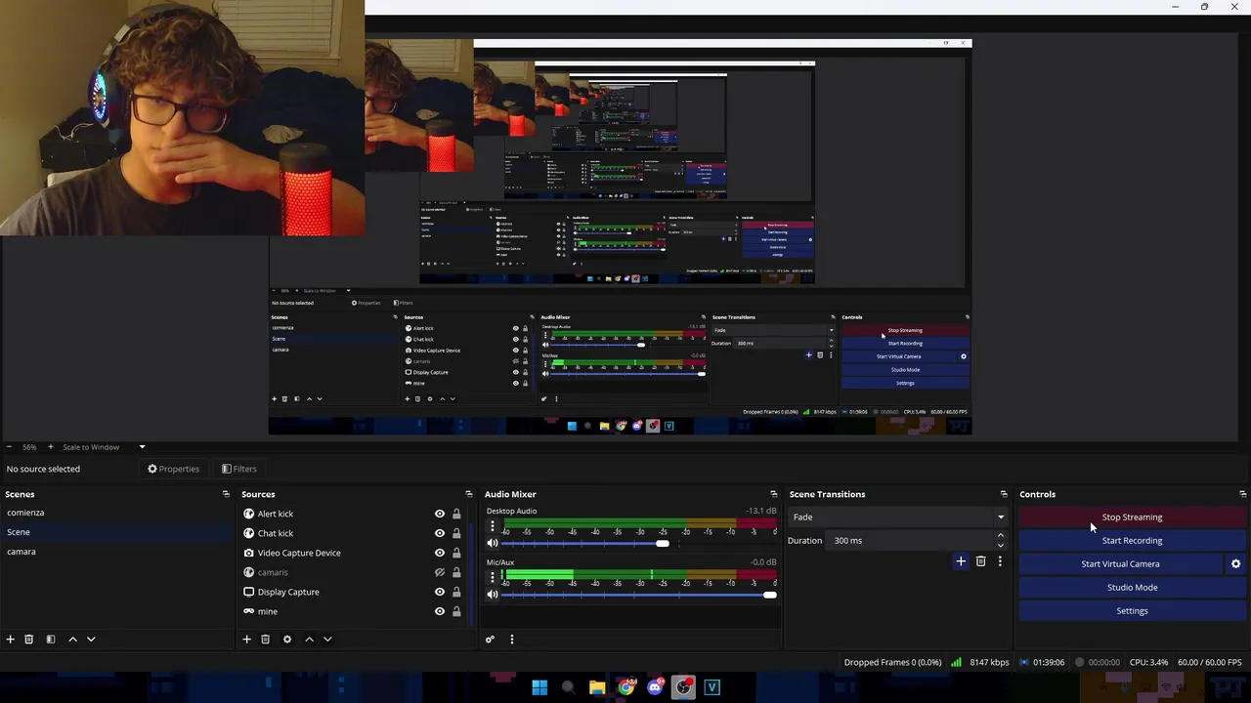This screenshot has width=1251, height=703.
Task: Undock the Audio Mixer panel
Action: tap(773, 494)
